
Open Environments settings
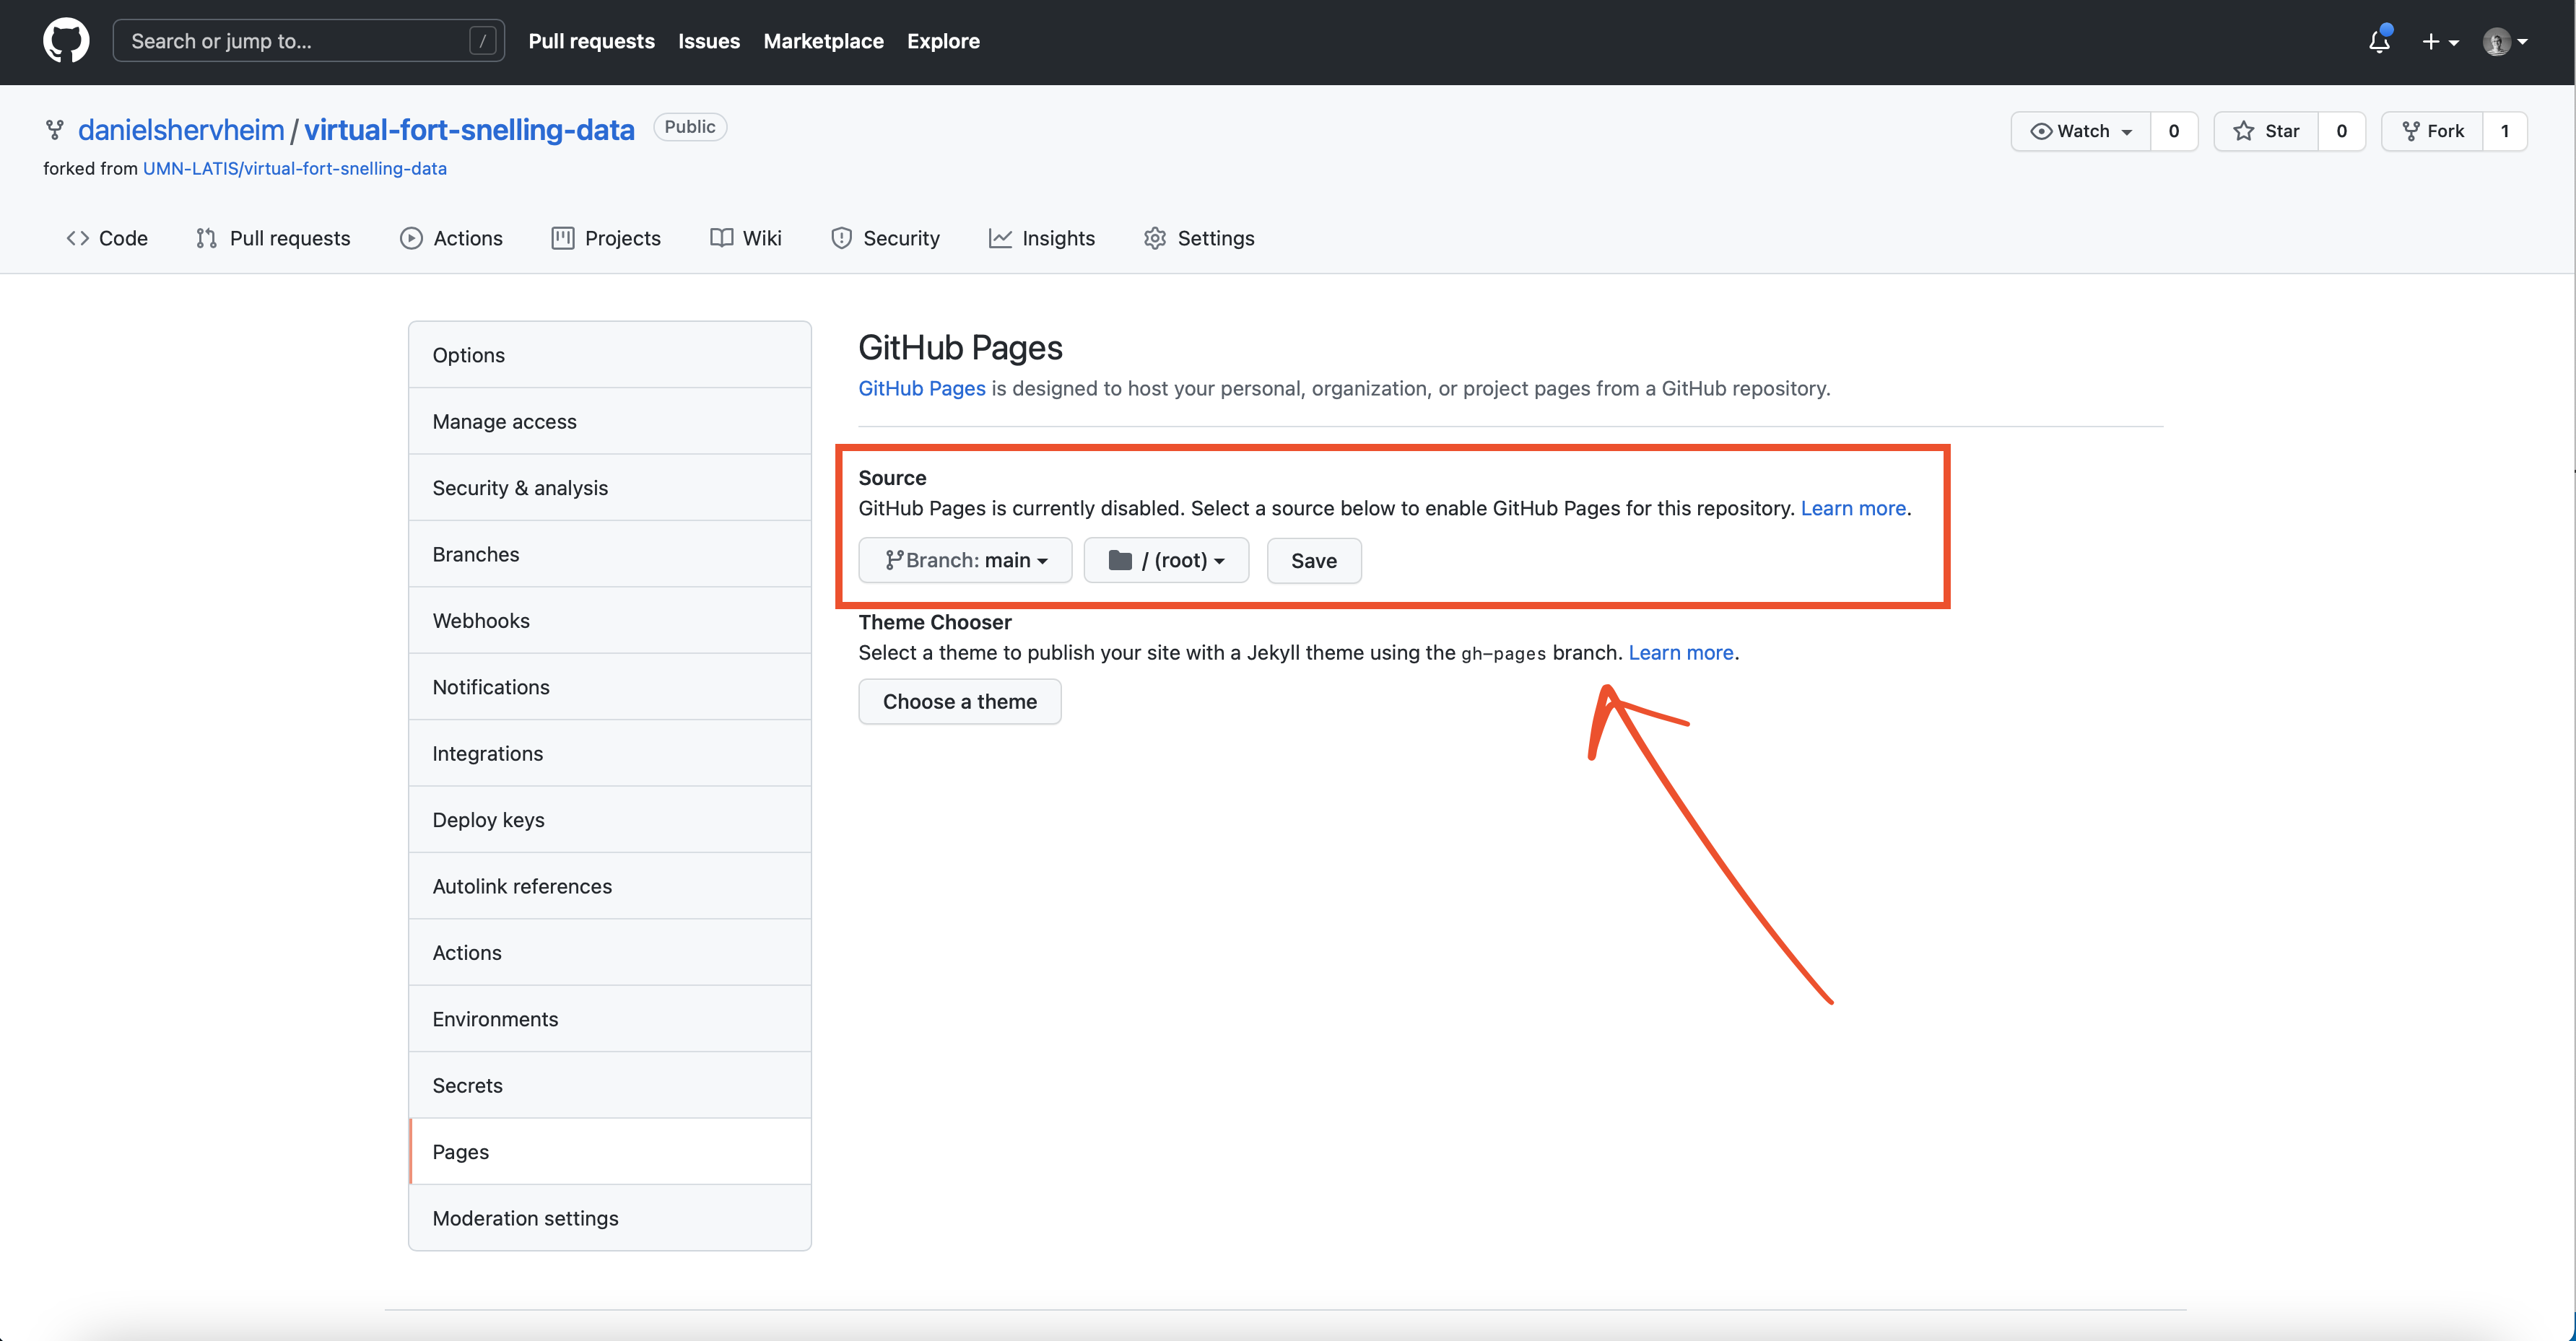tap(610, 1019)
